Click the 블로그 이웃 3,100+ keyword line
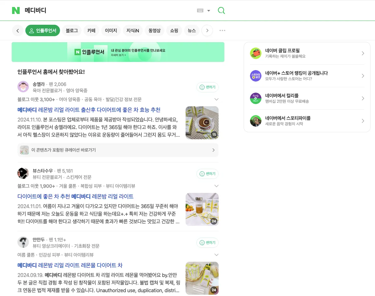 (x=79, y=100)
